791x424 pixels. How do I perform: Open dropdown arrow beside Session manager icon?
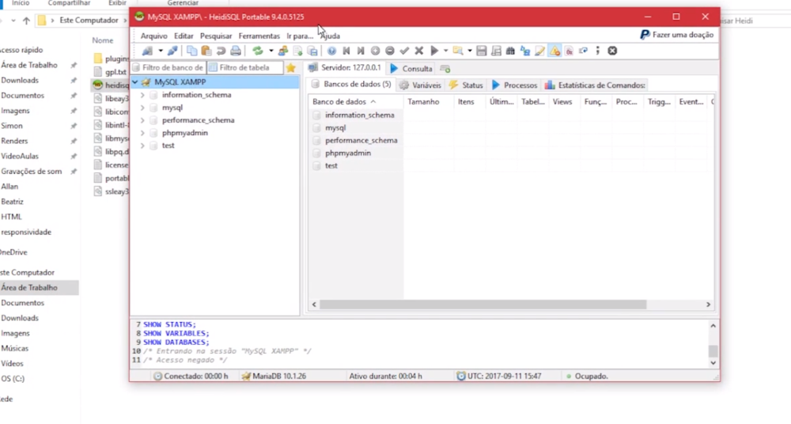click(161, 51)
